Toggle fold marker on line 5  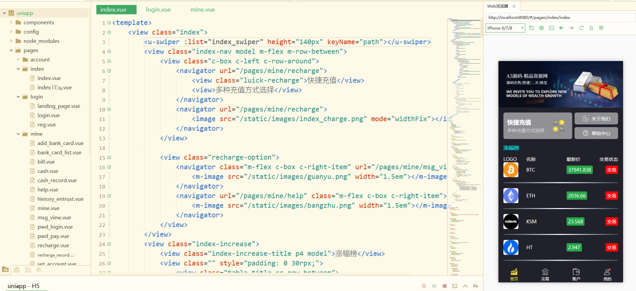click(x=109, y=61)
